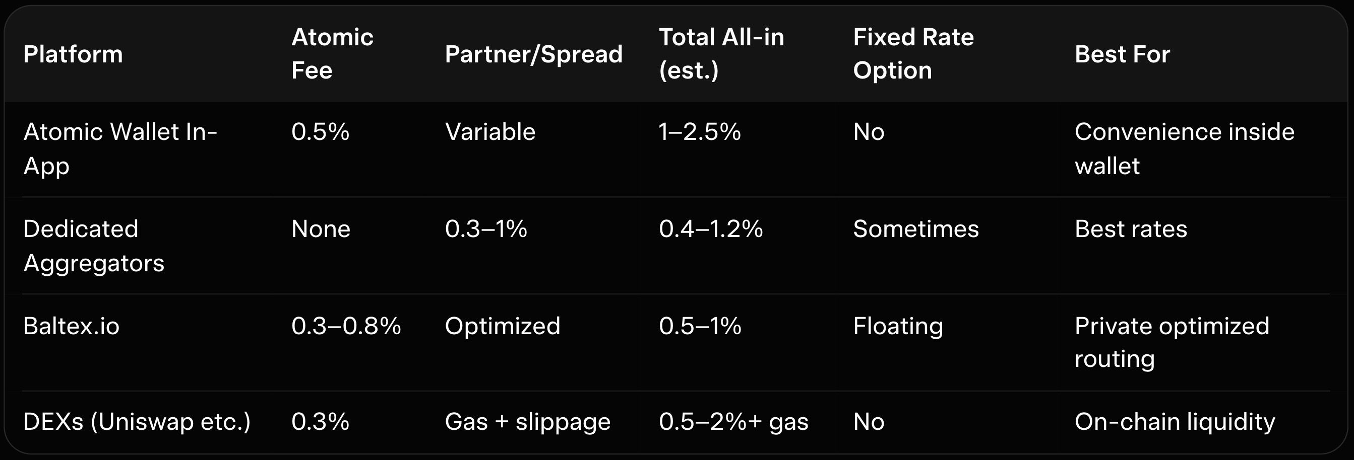Click the Gas + slippage cell

pyautogui.click(x=527, y=421)
